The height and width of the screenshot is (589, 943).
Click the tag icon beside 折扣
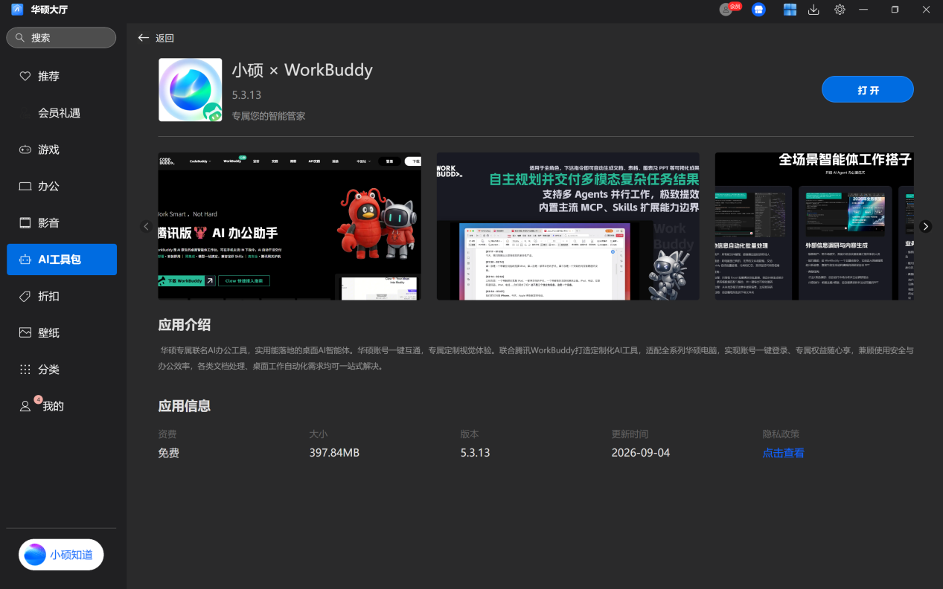click(25, 296)
